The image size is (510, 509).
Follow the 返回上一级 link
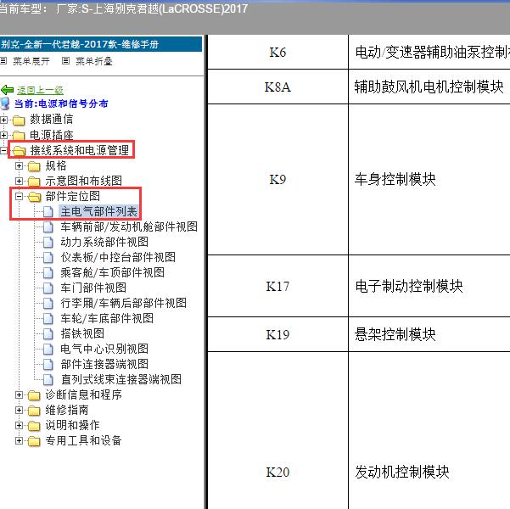40,90
